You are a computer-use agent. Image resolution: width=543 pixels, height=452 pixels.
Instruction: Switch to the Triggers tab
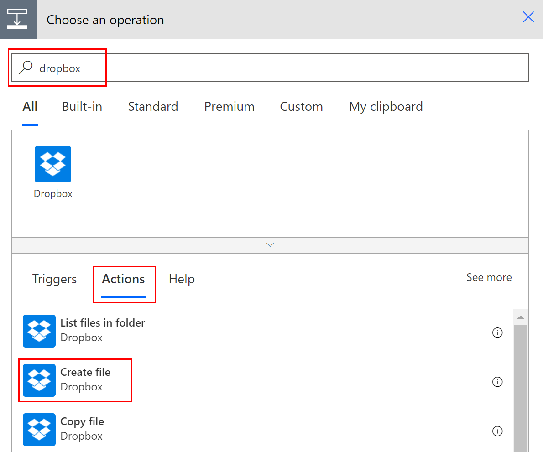coord(54,279)
